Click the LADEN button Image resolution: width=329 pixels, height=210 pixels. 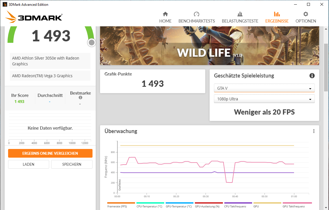click(29, 164)
